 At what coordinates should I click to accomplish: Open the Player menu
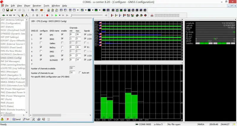(27, 6)
